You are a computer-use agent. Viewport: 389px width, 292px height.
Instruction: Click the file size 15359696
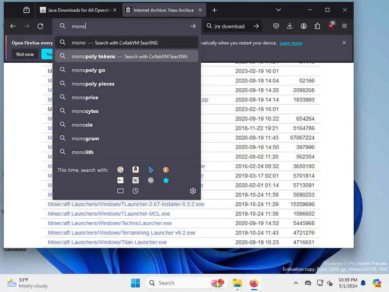pos(302,204)
